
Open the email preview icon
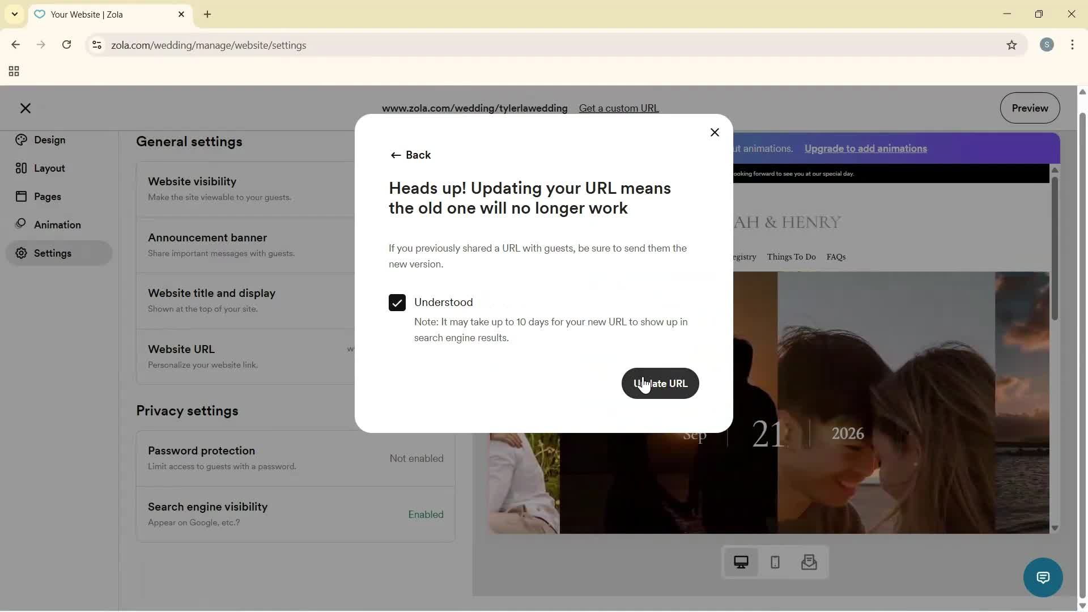(x=809, y=562)
